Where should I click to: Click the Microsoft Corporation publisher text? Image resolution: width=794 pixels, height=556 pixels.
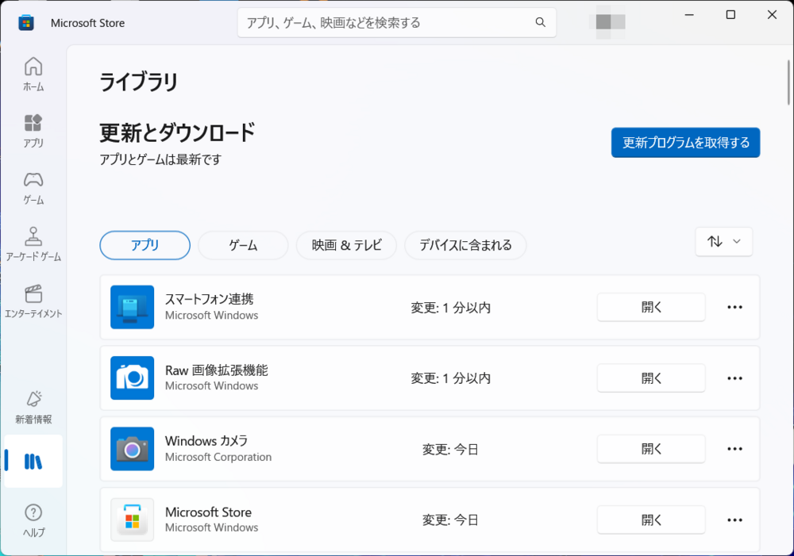pyautogui.click(x=218, y=457)
